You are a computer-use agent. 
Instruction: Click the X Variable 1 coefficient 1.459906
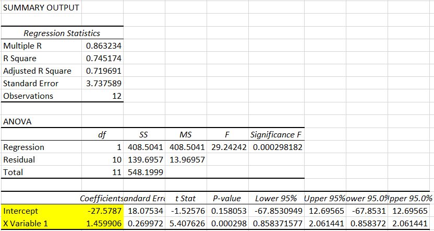coord(103,224)
